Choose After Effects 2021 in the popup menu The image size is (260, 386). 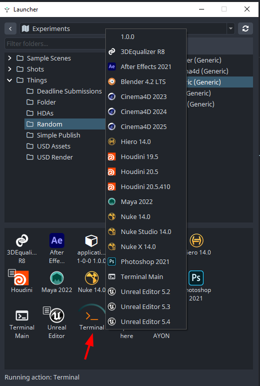146,66
